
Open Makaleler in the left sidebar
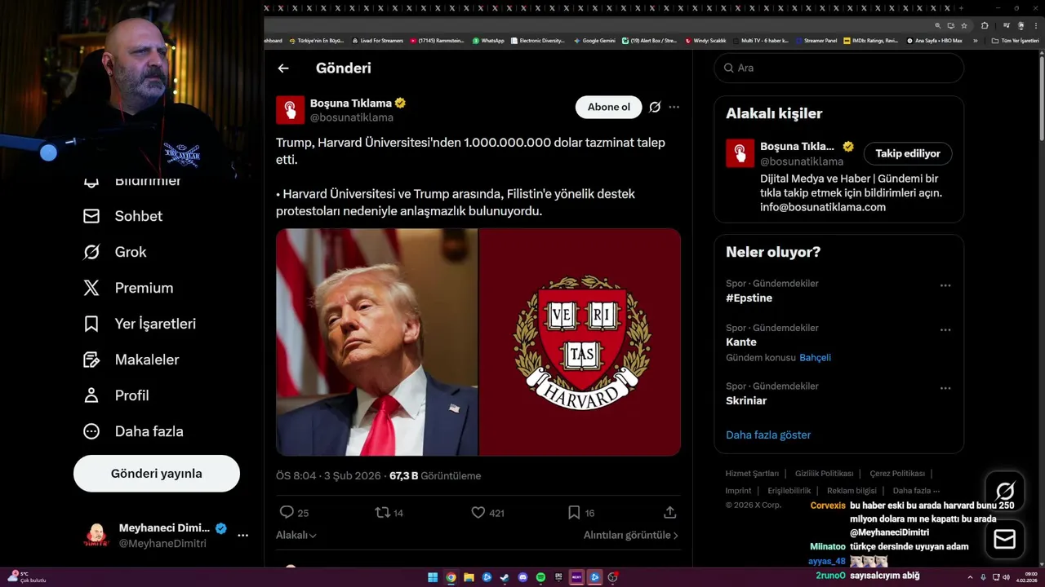[131, 360]
